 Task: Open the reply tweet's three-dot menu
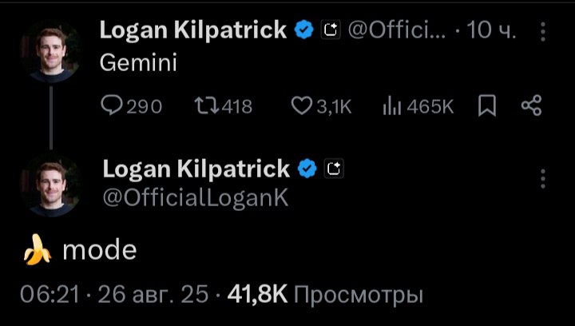tap(543, 177)
